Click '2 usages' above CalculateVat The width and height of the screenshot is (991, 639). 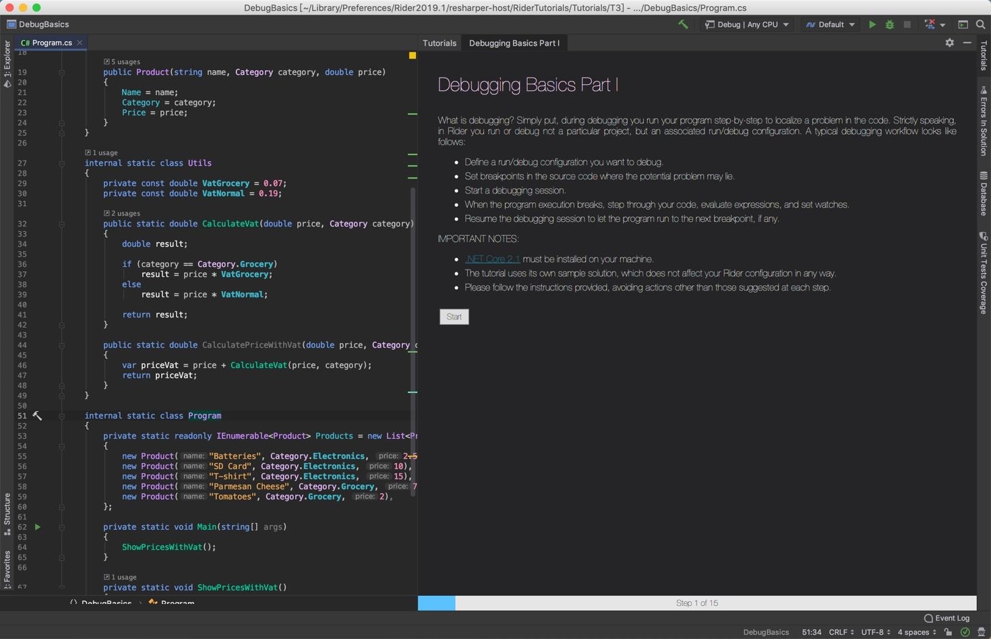pyautogui.click(x=122, y=214)
